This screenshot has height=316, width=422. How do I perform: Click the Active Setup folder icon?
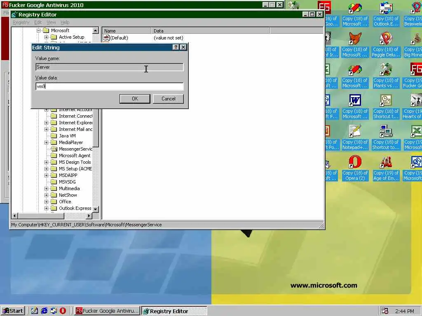[x=54, y=37]
